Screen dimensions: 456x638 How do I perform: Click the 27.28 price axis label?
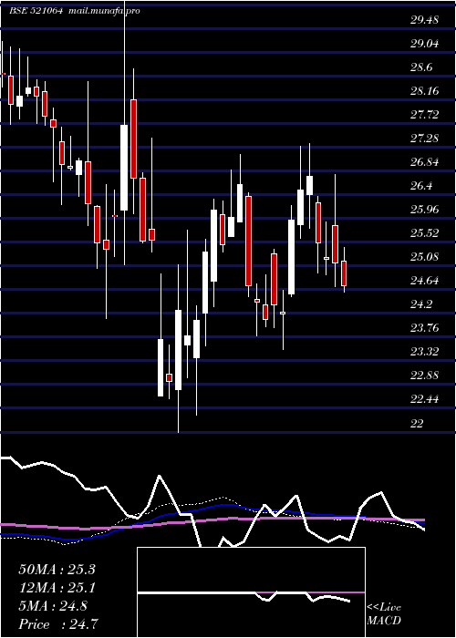(x=425, y=139)
